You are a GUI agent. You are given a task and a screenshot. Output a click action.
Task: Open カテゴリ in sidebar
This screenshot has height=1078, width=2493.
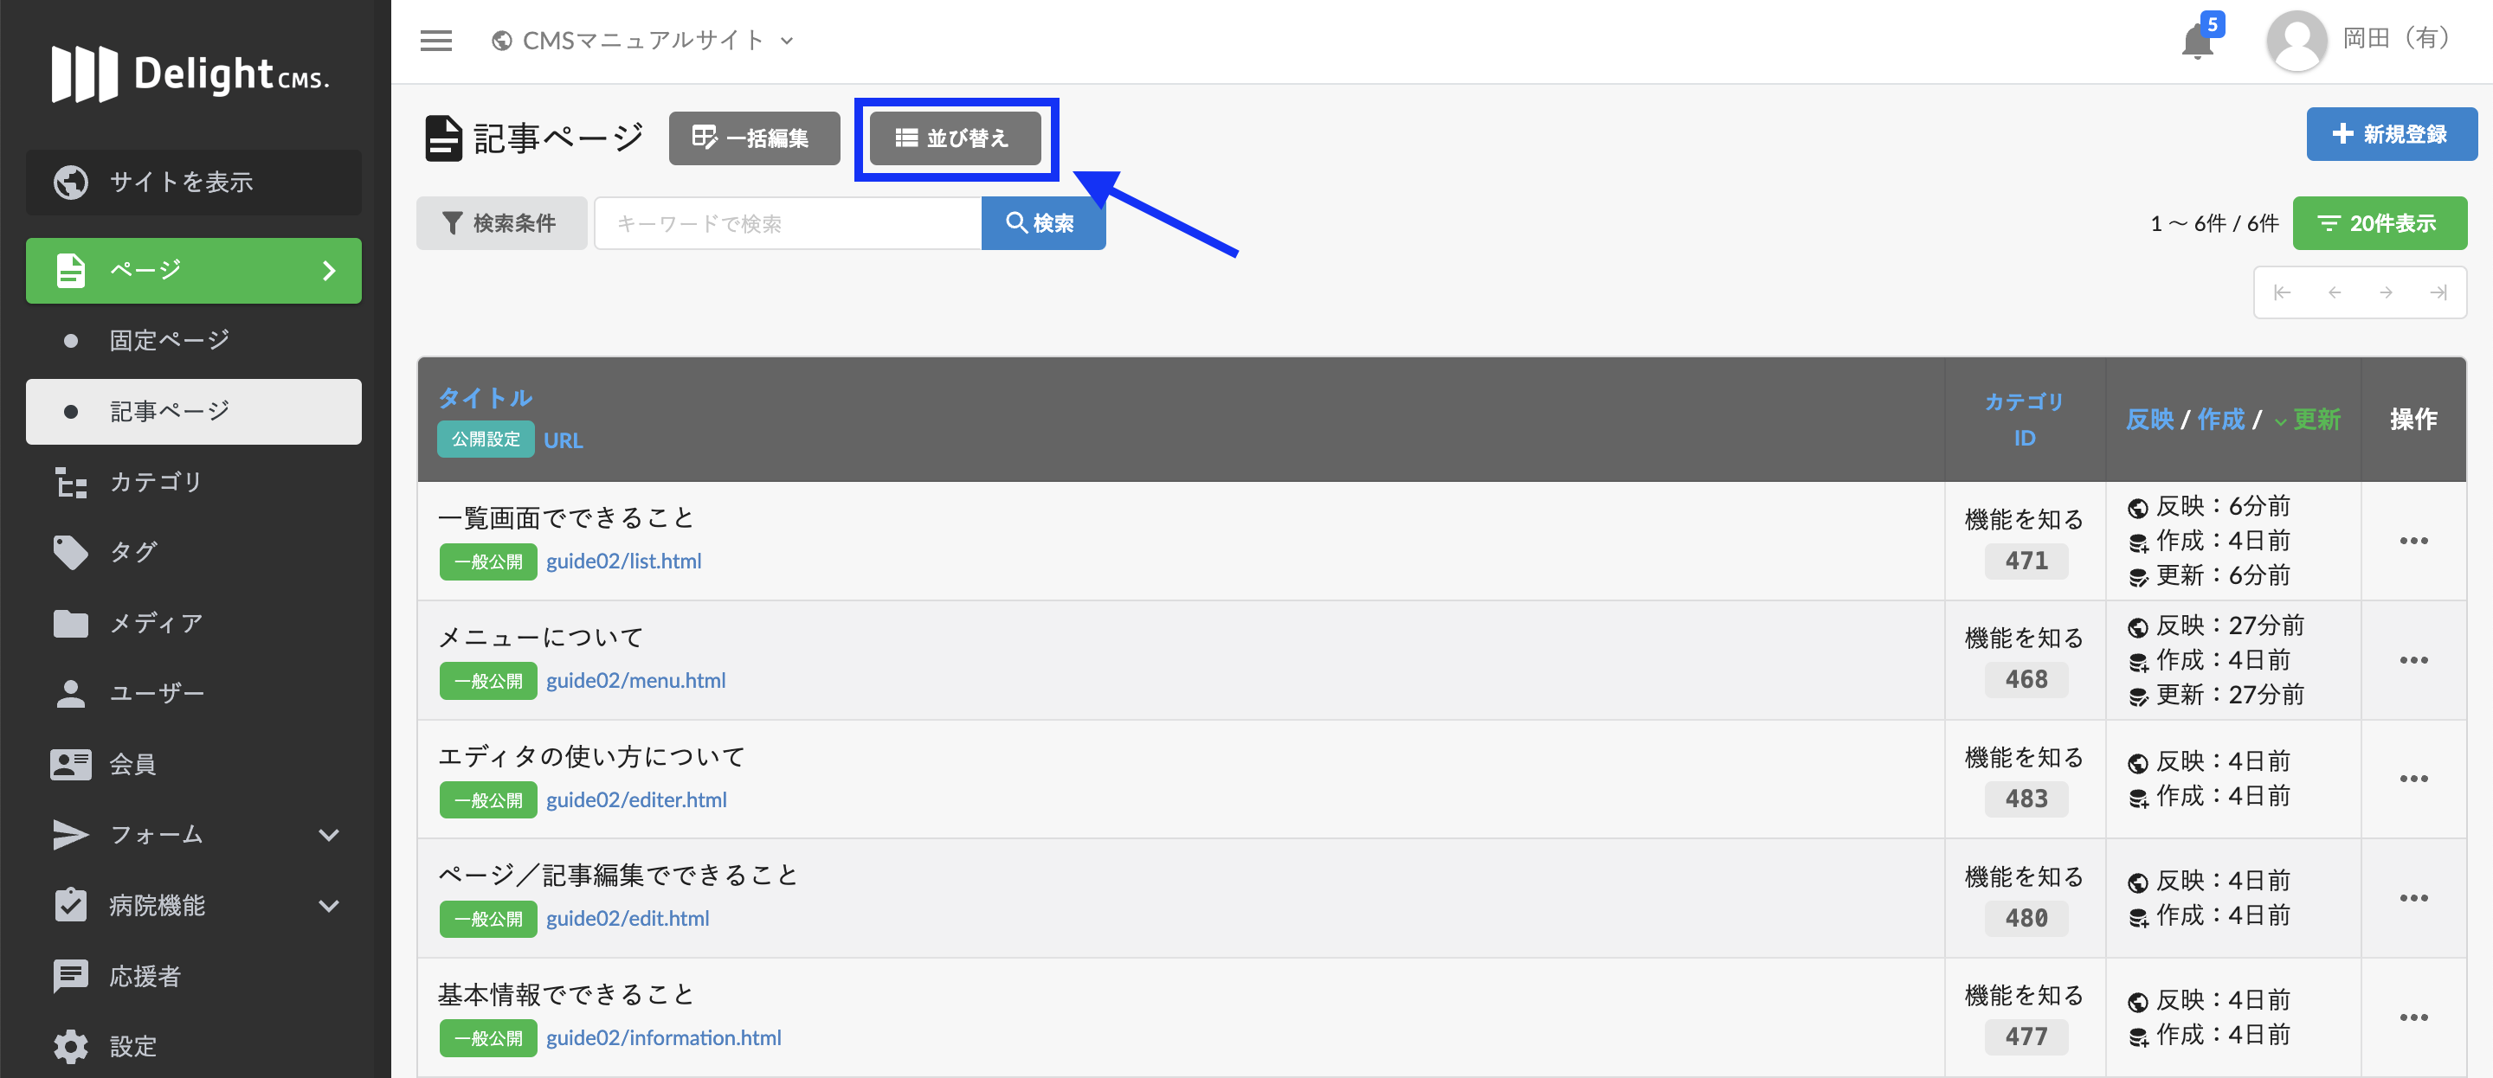155,482
